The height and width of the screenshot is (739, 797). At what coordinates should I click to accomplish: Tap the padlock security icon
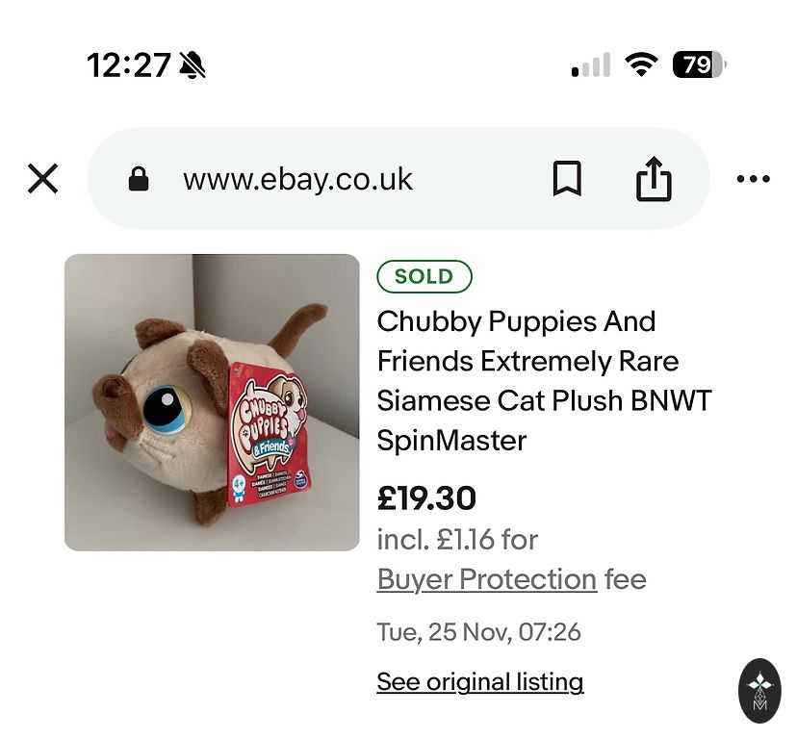(x=139, y=179)
